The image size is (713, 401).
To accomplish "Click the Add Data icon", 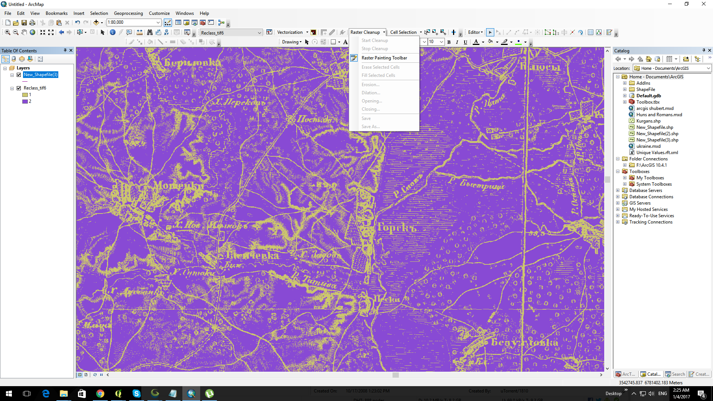I will (x=96, y=23).
